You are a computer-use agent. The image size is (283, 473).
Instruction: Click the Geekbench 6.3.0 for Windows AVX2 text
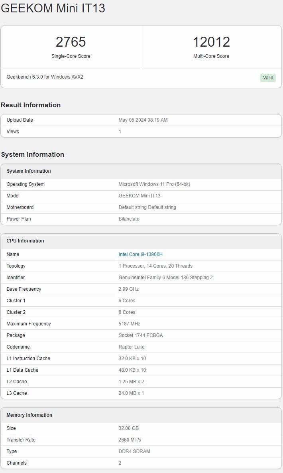[45, 77]
